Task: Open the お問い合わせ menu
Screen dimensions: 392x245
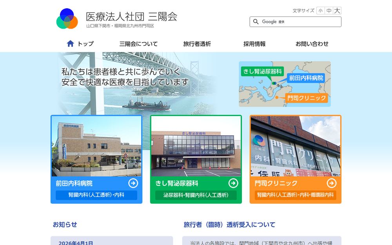Action: [312, 44]
